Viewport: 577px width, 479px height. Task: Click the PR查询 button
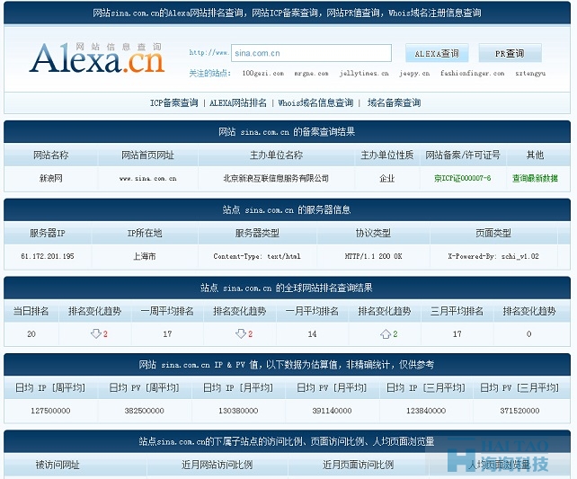(x=510, y=53)
